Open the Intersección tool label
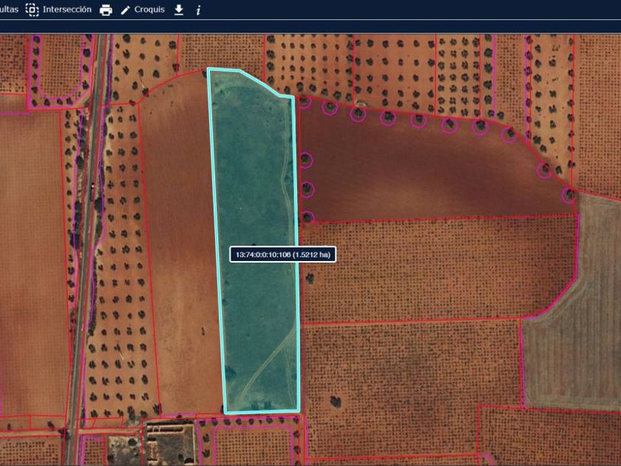621x466 pixels. [67, 10]
